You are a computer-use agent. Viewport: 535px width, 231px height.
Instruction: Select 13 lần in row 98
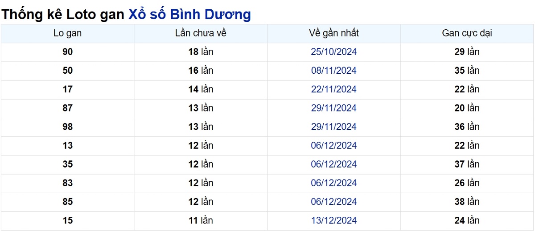coord(201,127)
